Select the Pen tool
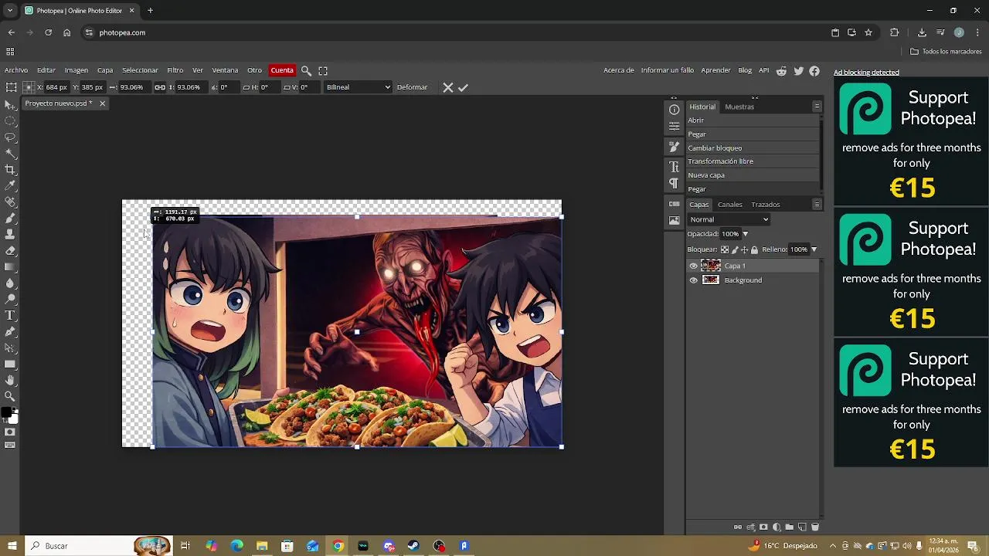Viewport: 989px width, 556px height. (x=10, y=331)
